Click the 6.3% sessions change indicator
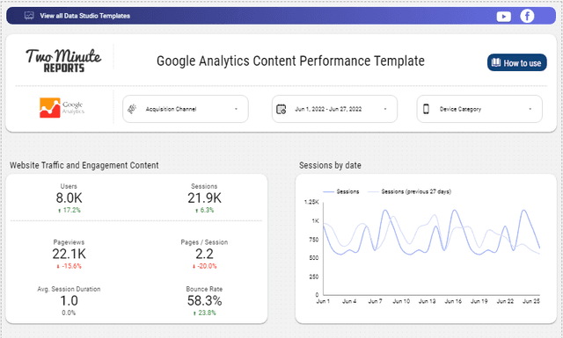 click(204, 210)
